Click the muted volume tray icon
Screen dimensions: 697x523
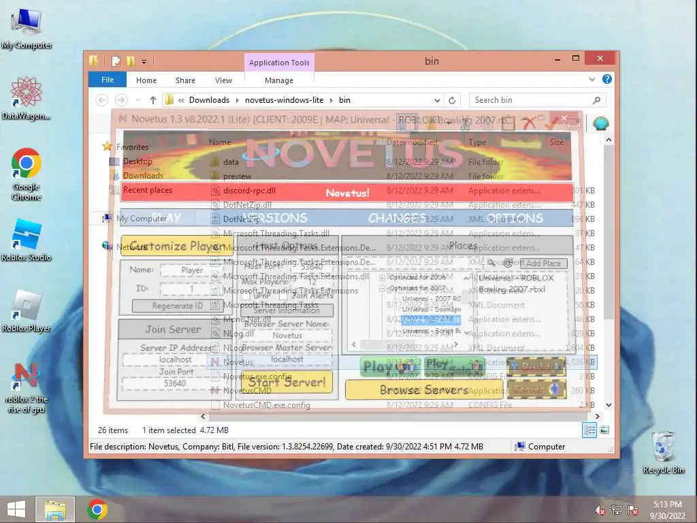tap(600, 510)
